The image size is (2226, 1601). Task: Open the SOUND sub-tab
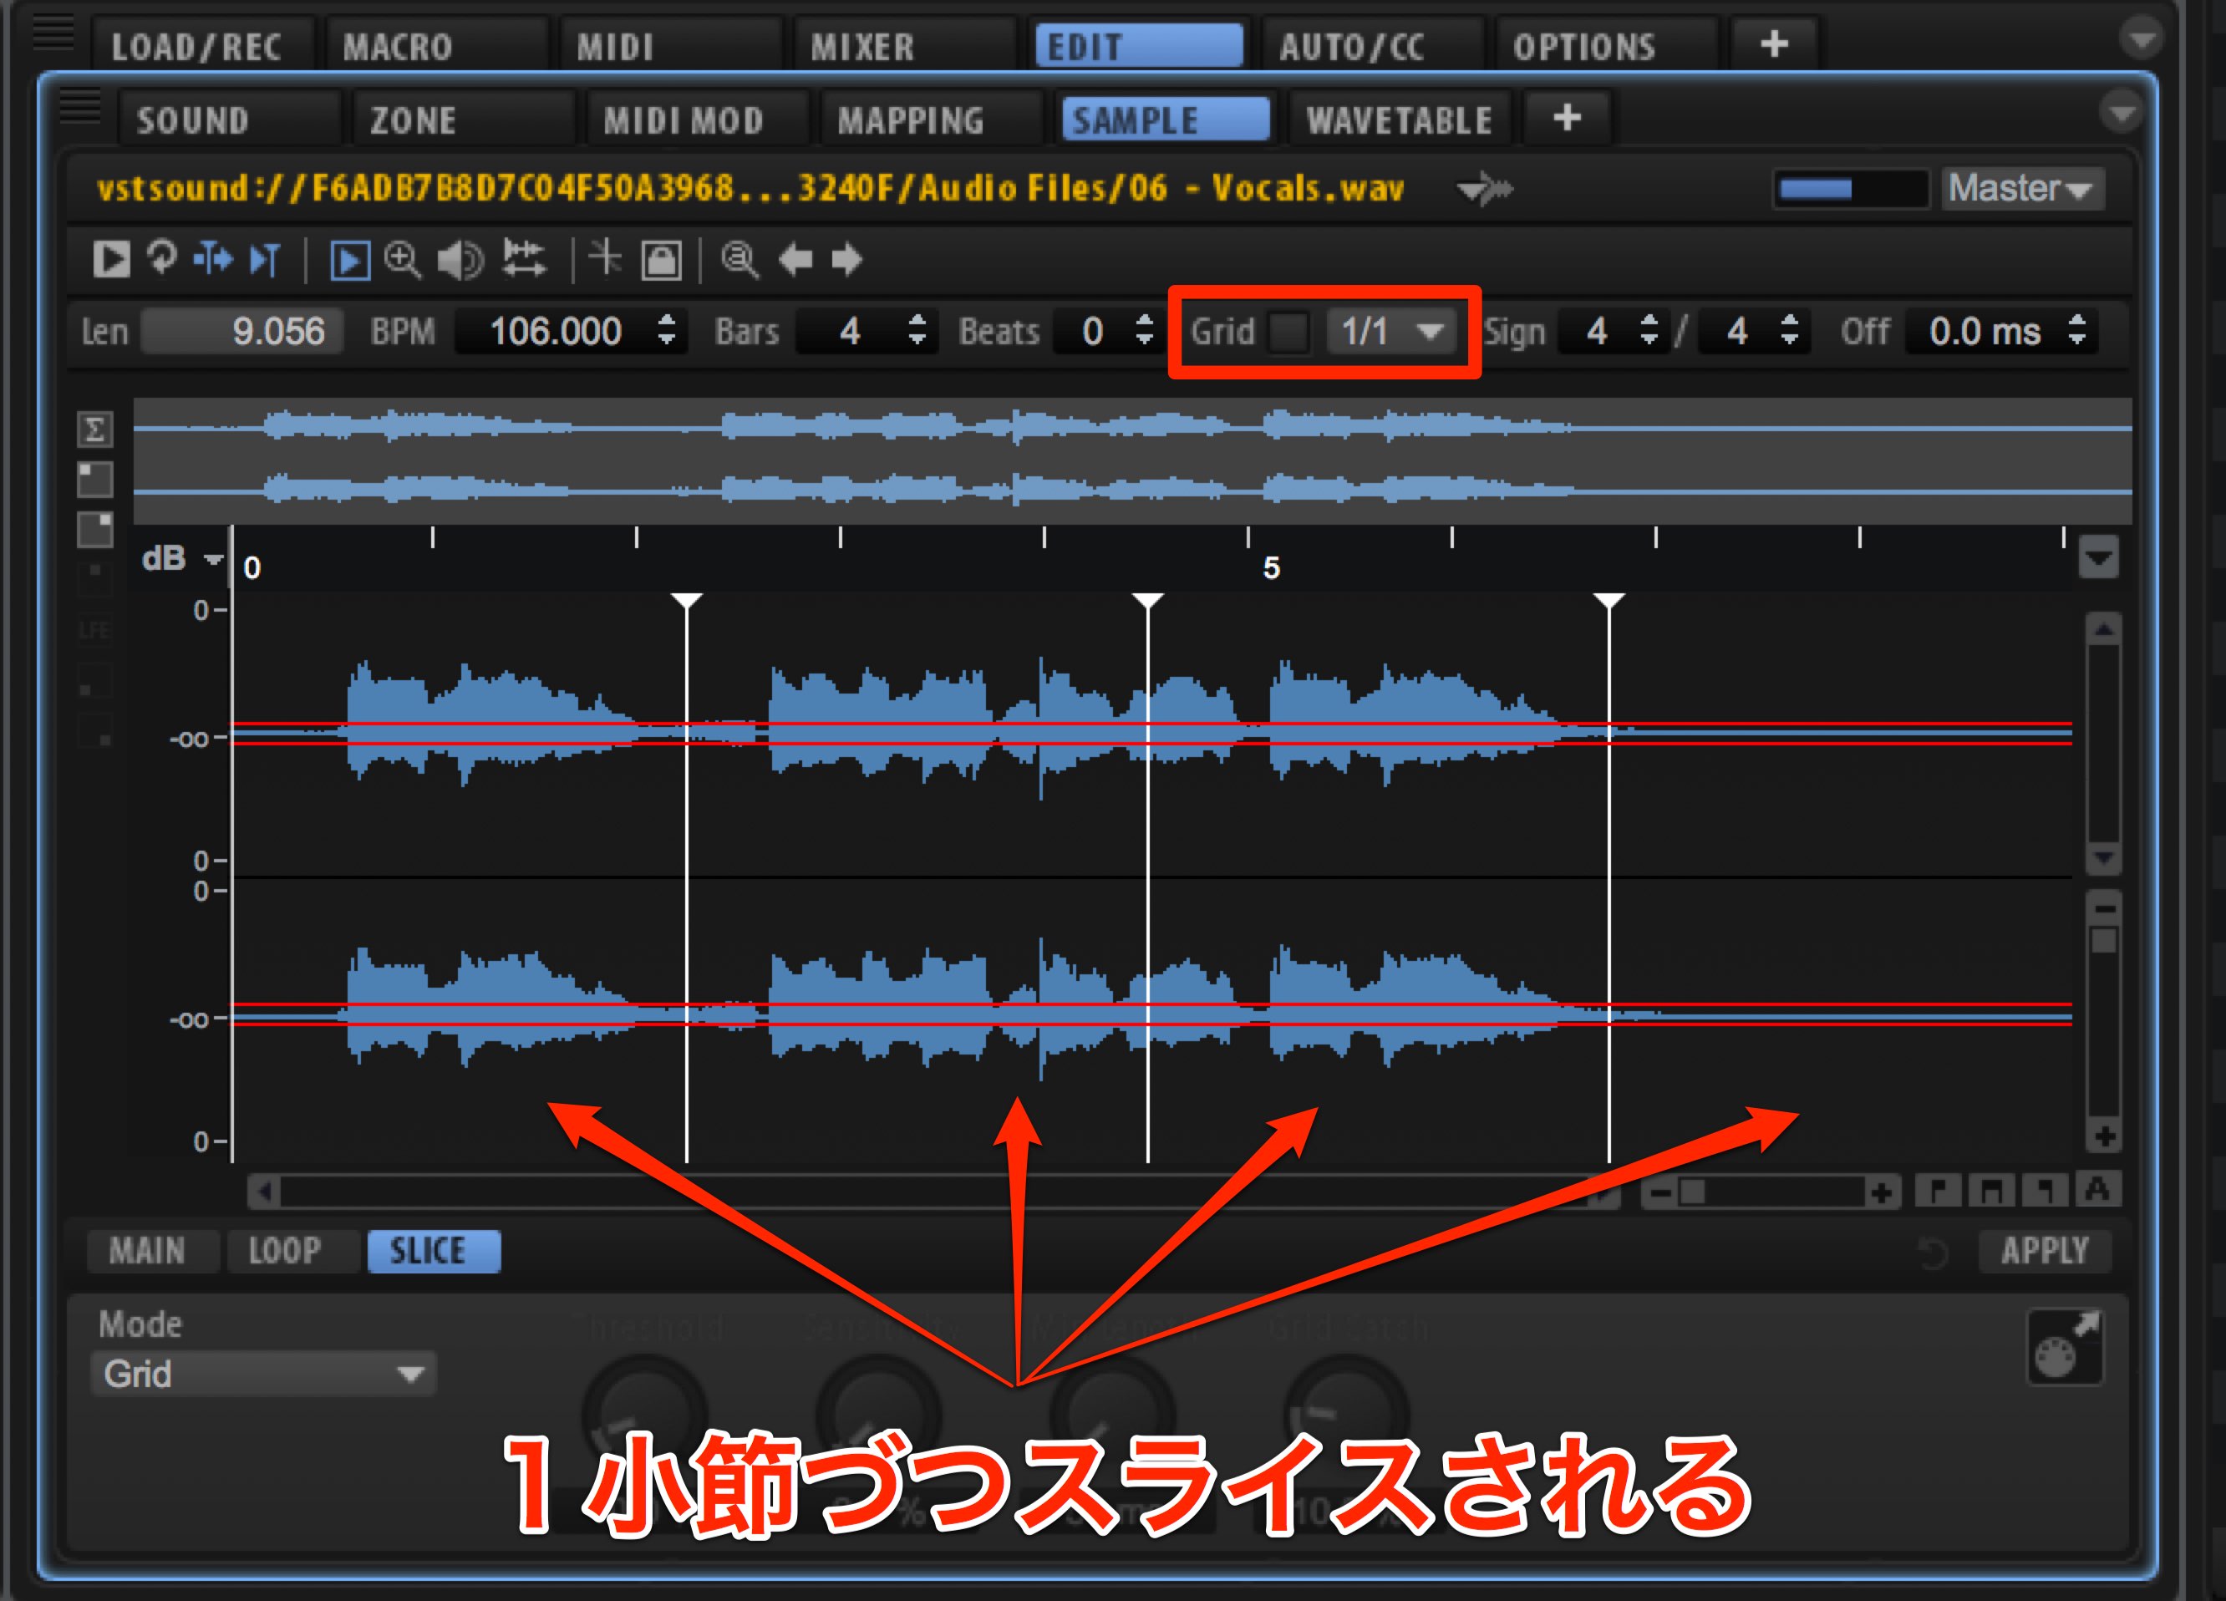coord(230,119)
